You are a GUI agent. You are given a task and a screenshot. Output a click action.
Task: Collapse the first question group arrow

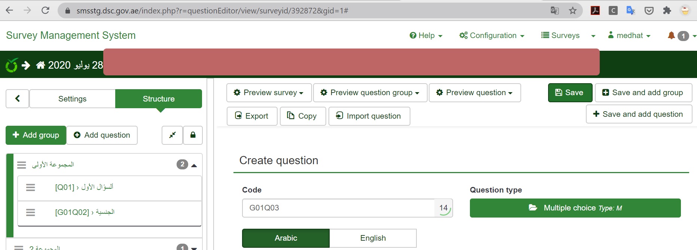click(x=194, y=165)
